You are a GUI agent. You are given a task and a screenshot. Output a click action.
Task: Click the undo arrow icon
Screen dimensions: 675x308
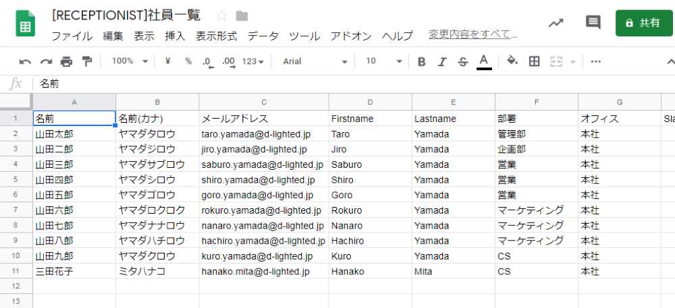pyautogui.click(x=25, y=61)
